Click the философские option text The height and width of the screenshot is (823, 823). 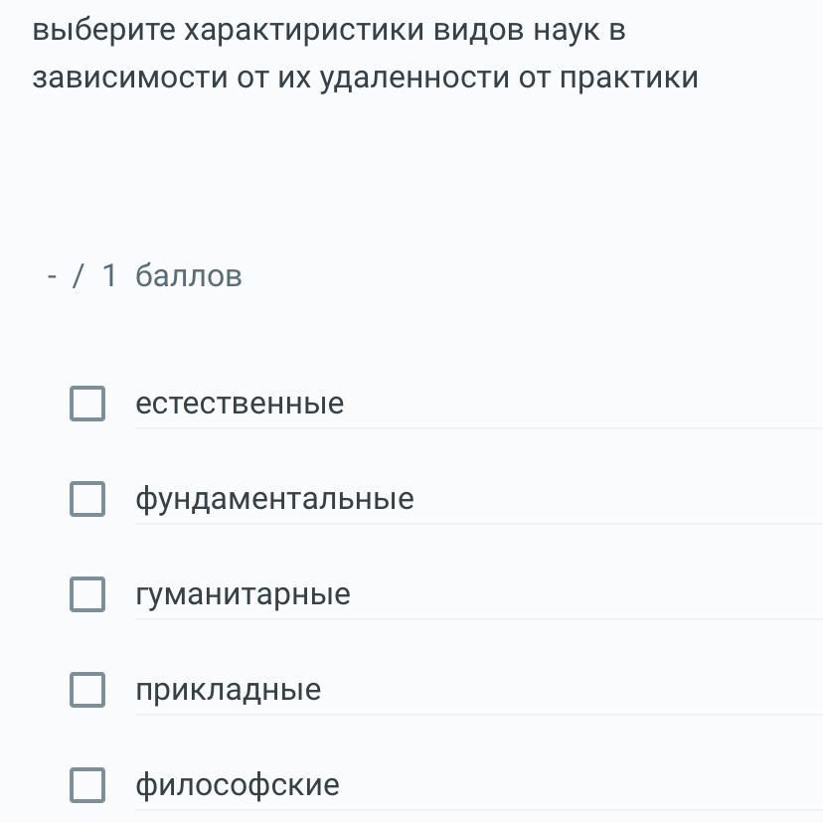(x=238, y=785)
